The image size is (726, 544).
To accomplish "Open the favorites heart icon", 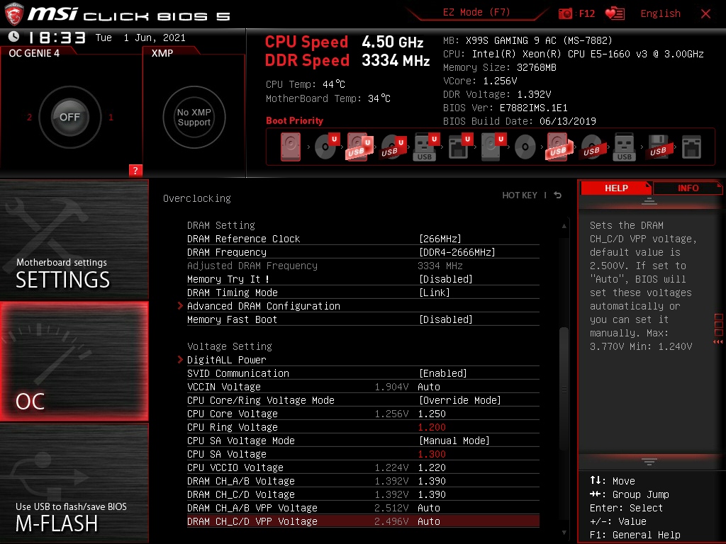I will click(615, 13).
